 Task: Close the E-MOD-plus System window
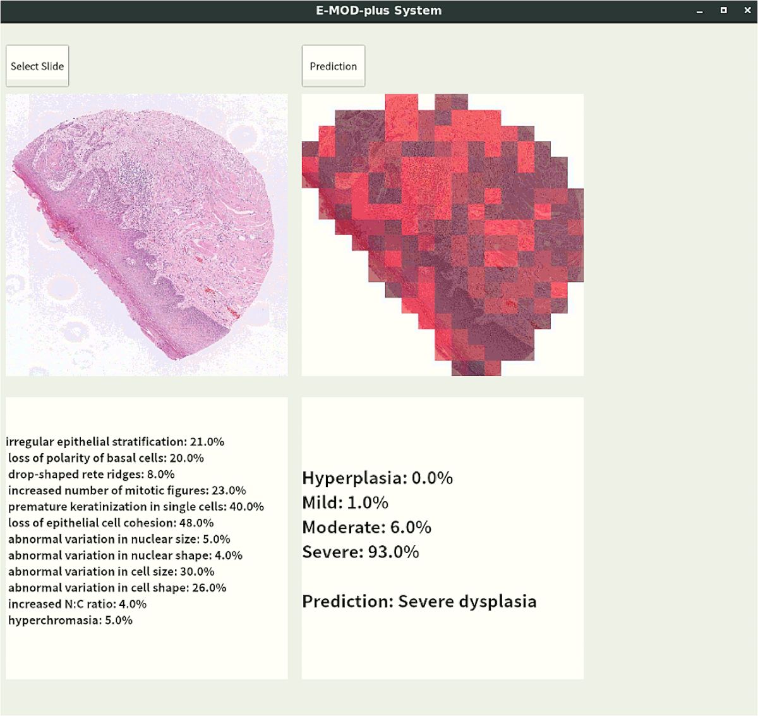747,11
